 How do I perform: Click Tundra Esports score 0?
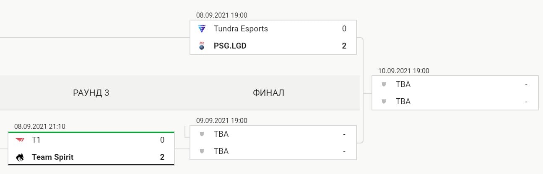pyautogui.click(x=344, y=29)
